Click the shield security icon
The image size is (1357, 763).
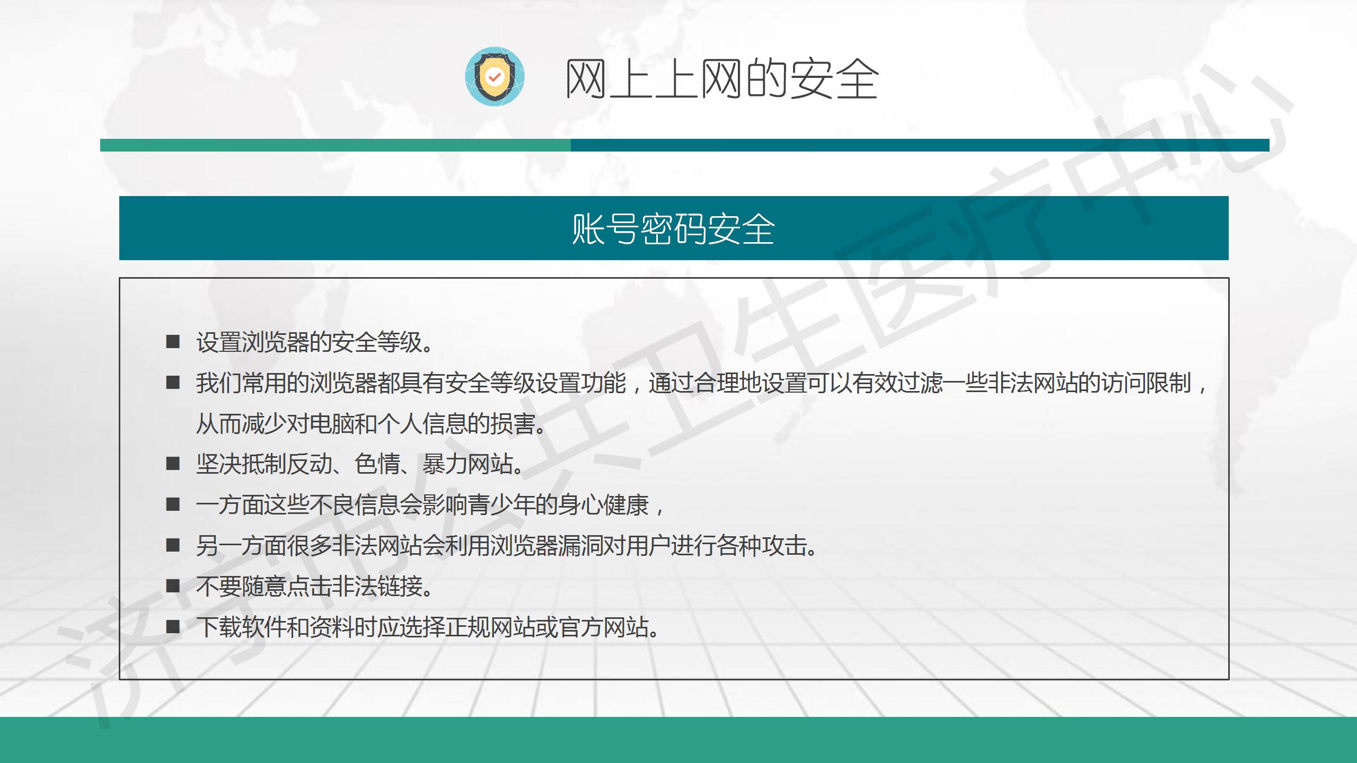(x=495, y=77)
